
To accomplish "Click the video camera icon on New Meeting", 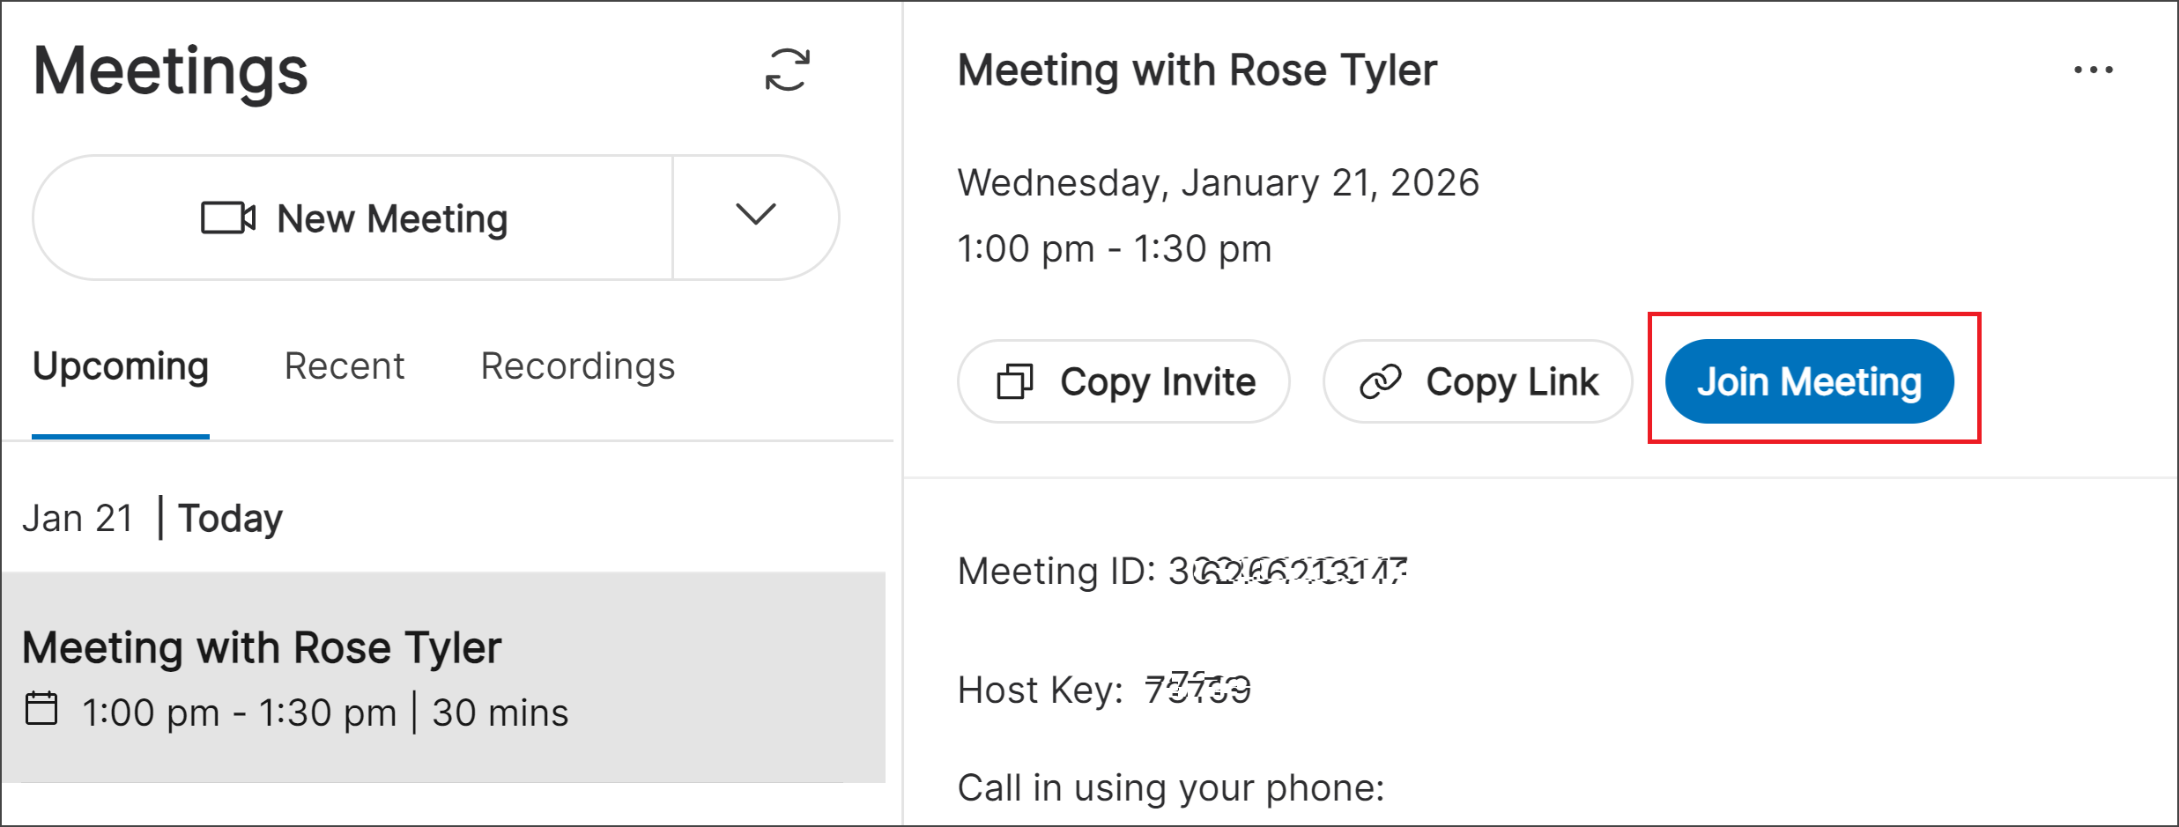I will (228, 218).
